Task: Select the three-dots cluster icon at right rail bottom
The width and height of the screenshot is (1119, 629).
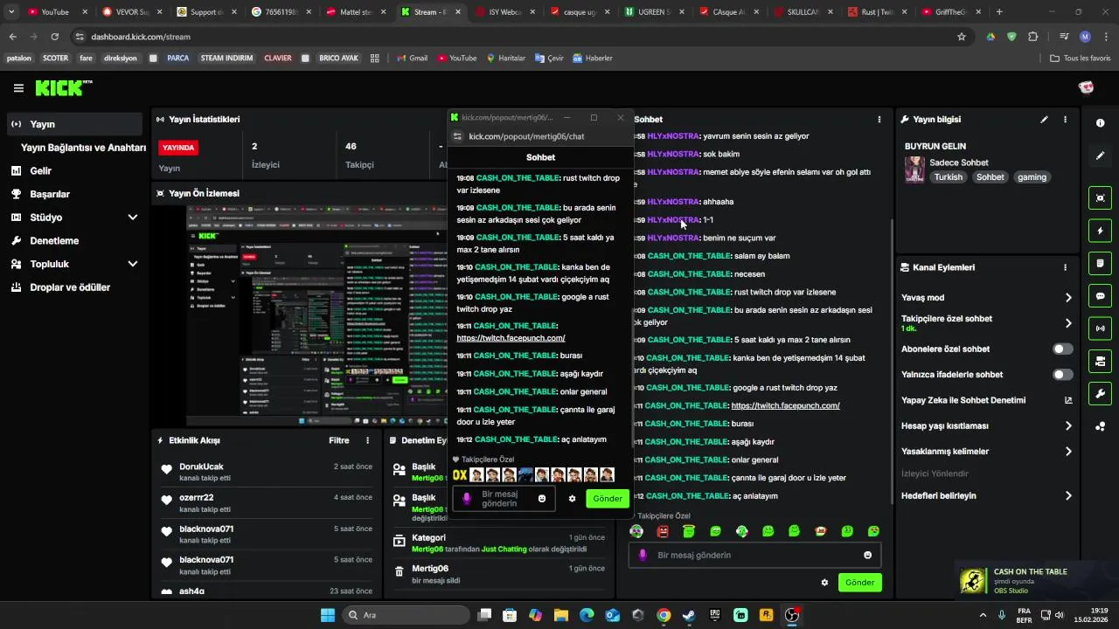Action: (x=1100, y=426)
